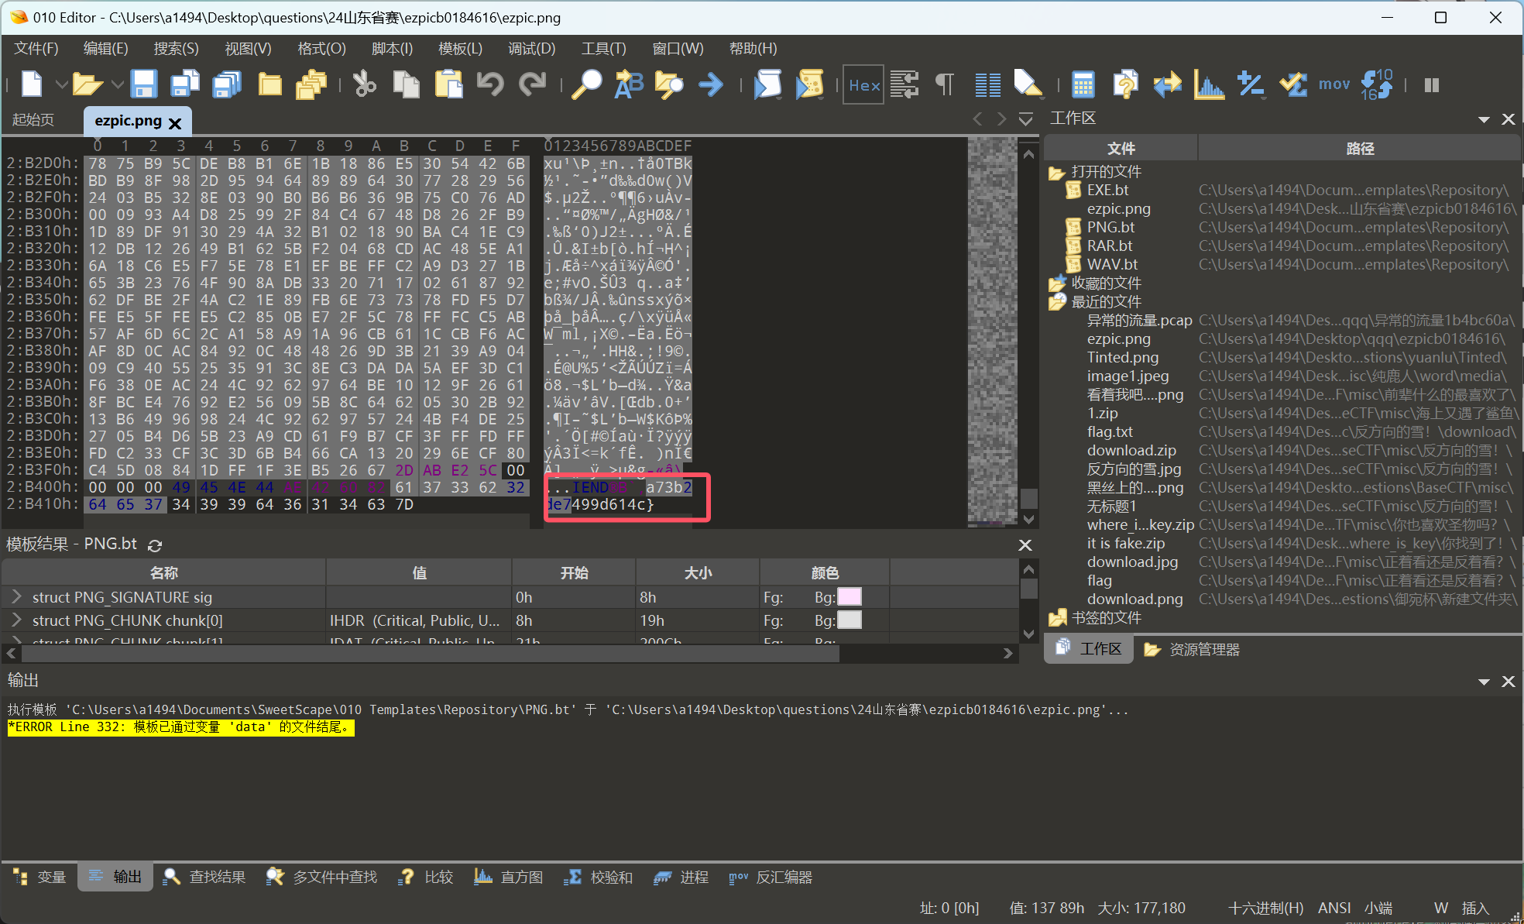The width and height of the screenshot is (1524, 924).
Task: Close the template results panel
Action: point(1025,545)
